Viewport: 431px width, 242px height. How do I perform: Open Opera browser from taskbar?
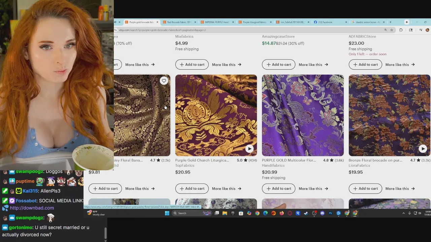(x=290, y=213)
